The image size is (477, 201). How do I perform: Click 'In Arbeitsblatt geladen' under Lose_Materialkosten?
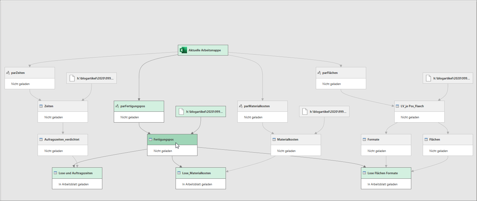click(x=197, y=184)
